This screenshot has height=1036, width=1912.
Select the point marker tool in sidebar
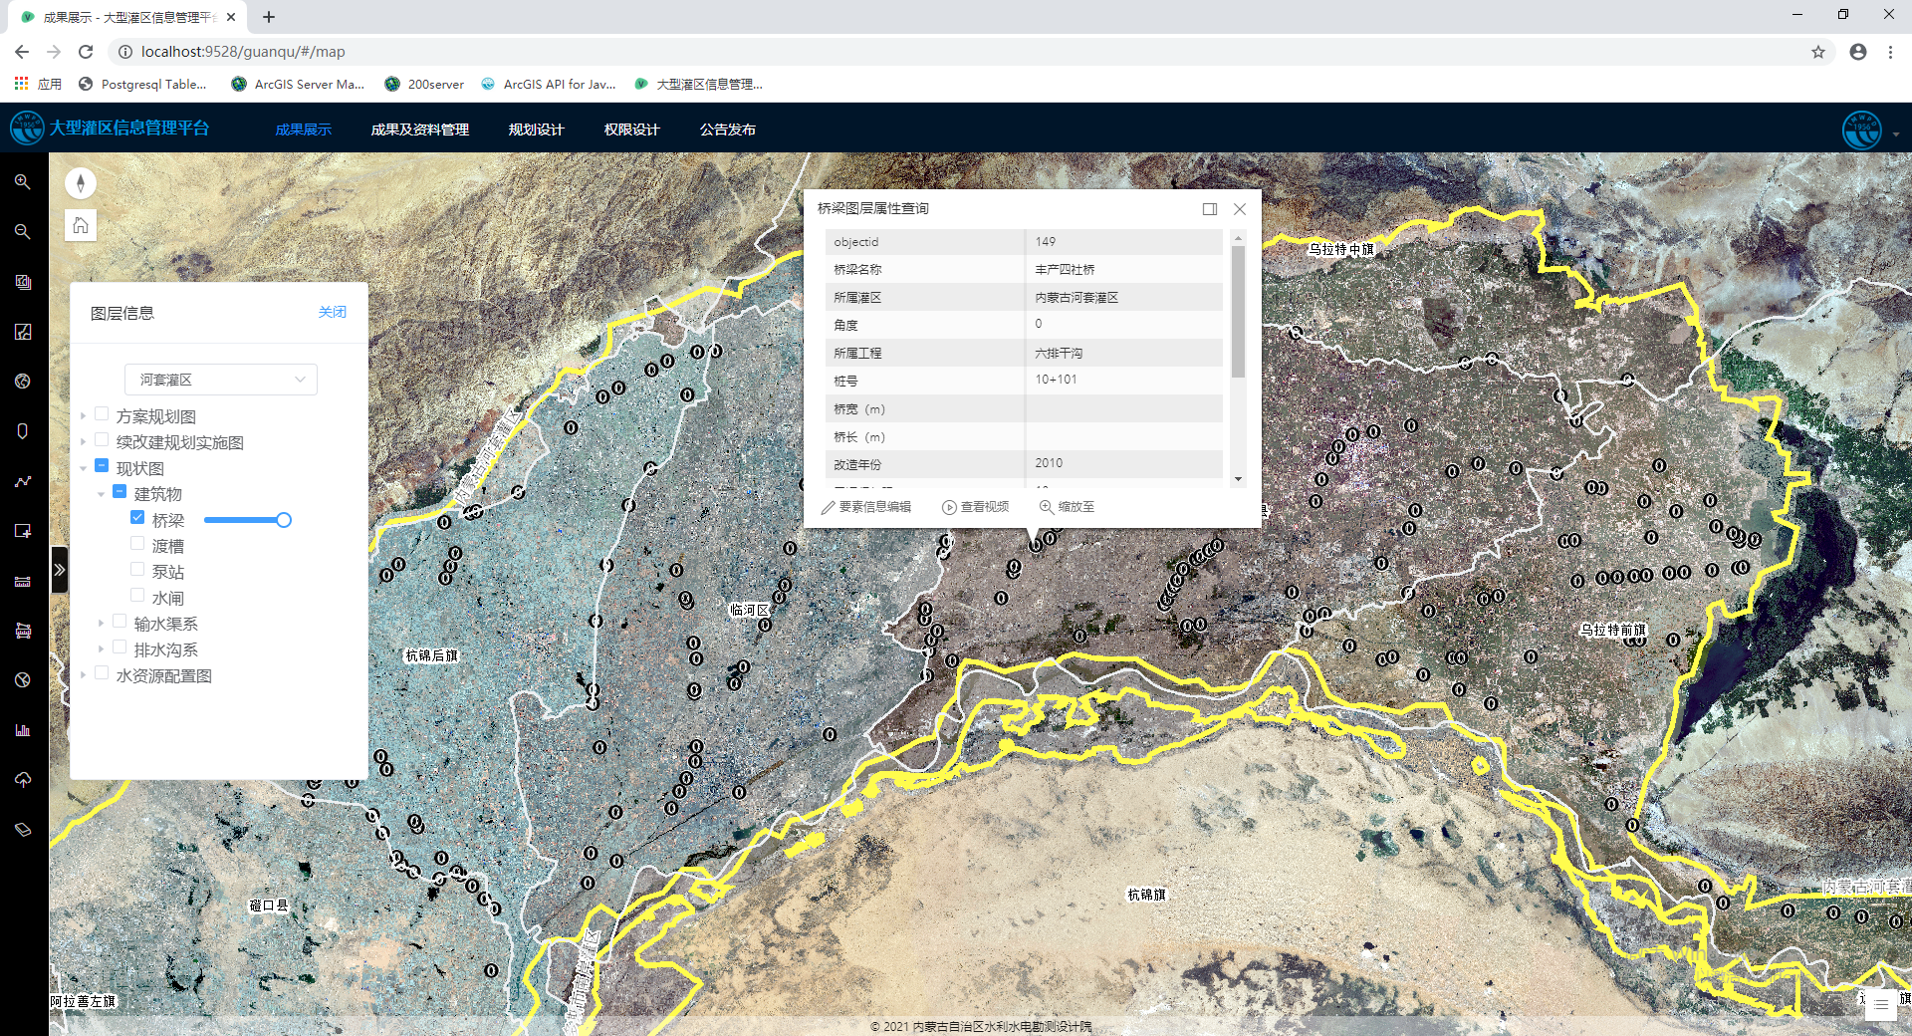click(23, 431)
